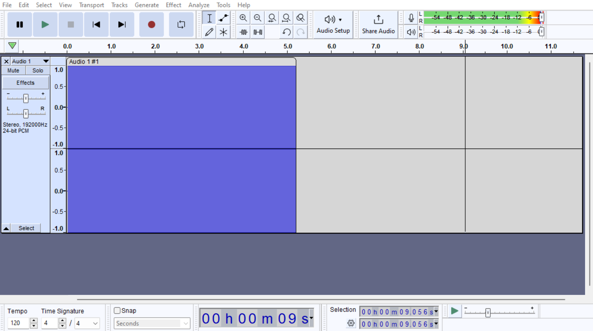
Task: Open the selection end time format dropdown
Action: pyautogui.click(x=436, y=324)
